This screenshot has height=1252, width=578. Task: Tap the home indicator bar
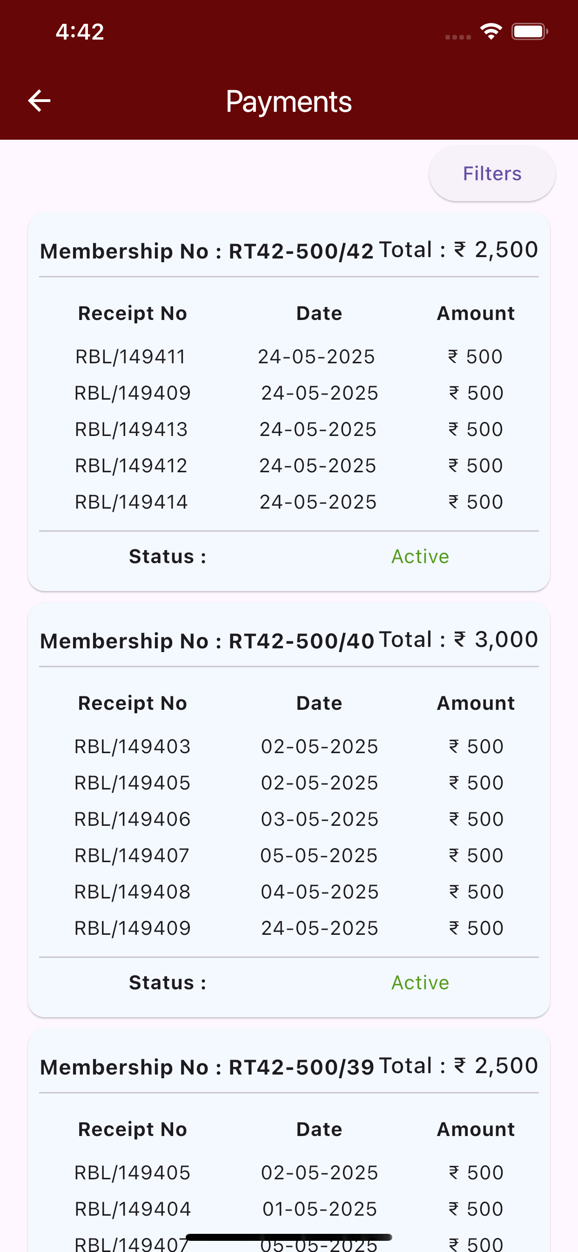289,1237
